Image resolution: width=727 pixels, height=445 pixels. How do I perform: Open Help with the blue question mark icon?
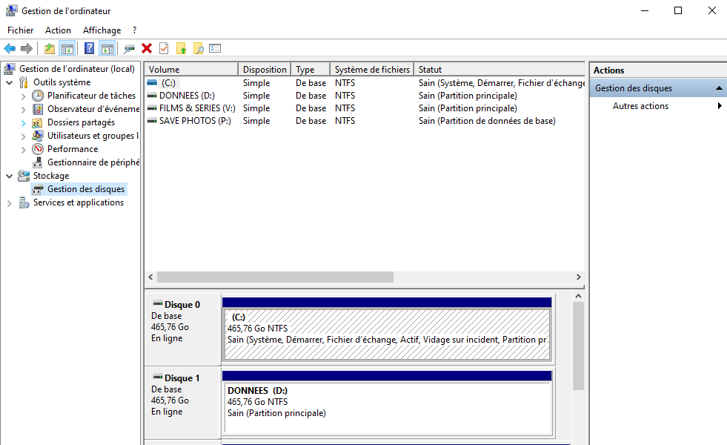click(90, 48)
